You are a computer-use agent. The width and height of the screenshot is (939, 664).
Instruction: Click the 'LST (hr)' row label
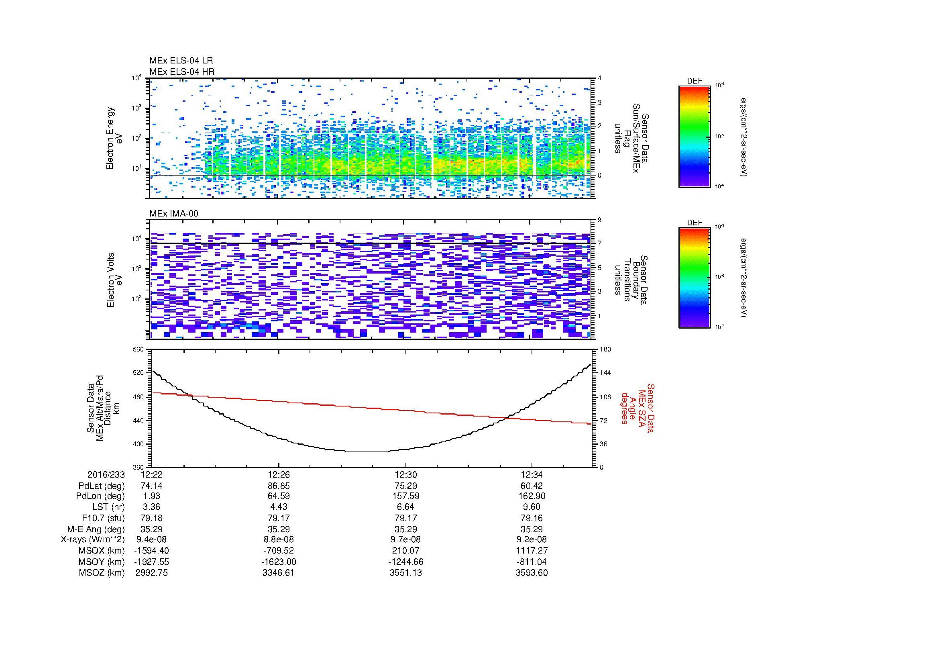(108, 507)
